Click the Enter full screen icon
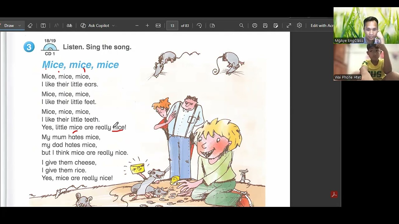399x224 pixels. point(289,26)
